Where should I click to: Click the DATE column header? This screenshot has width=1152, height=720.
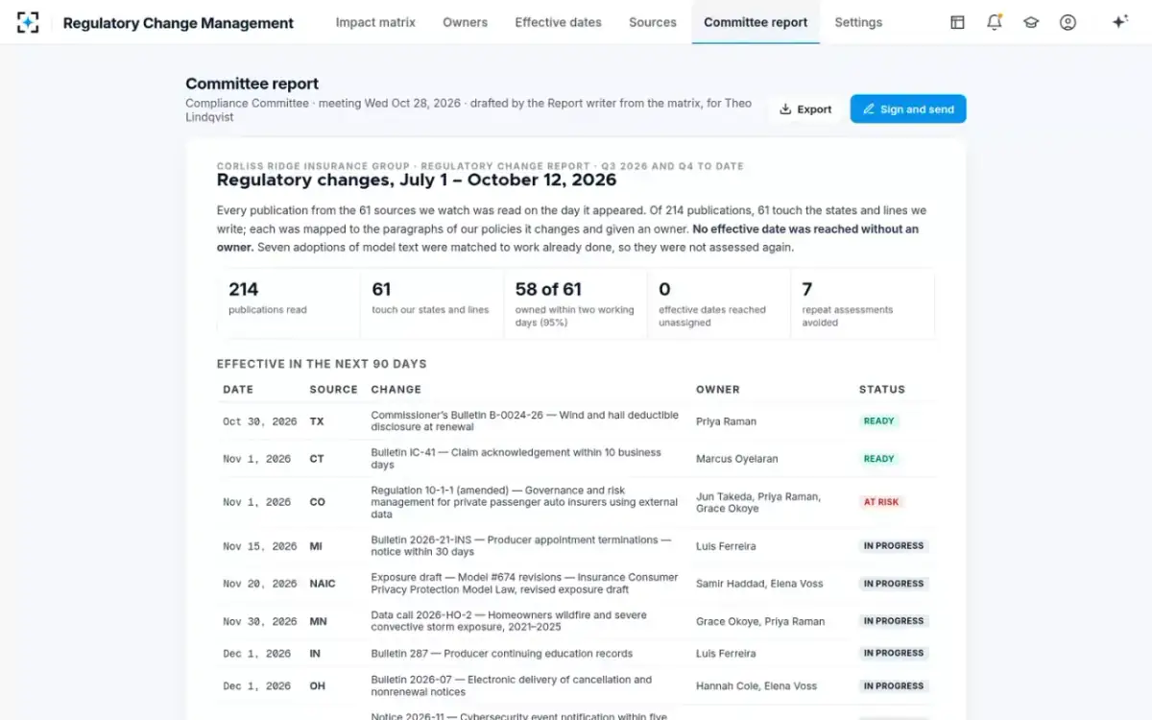238,390
